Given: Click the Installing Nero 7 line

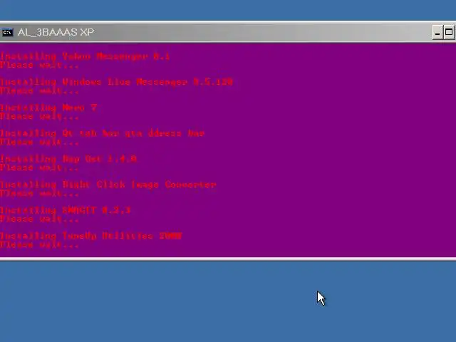Looking at the screenshot, I should pos(48,108).
